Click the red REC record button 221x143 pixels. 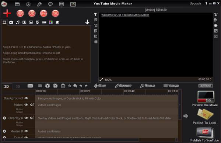[20, 14]
